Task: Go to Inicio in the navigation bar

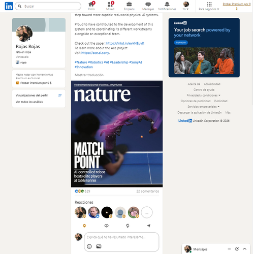Action: tap(91, 6)
